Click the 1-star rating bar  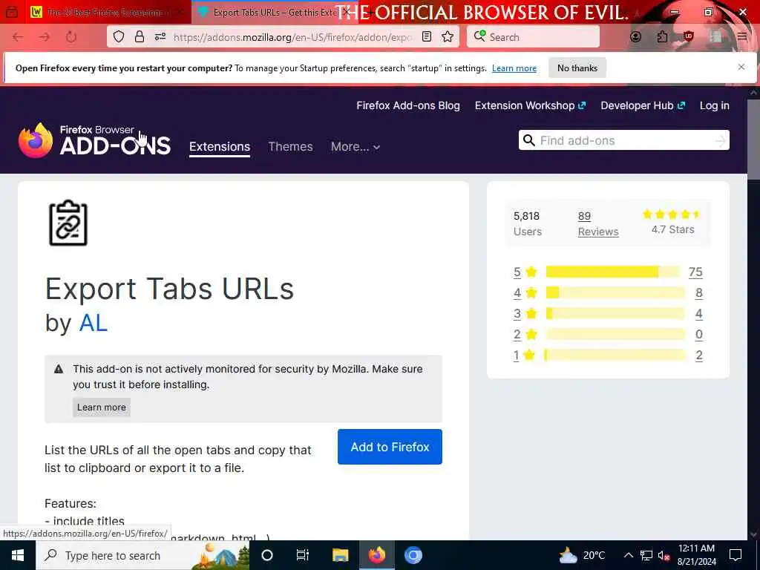(615, 356)
